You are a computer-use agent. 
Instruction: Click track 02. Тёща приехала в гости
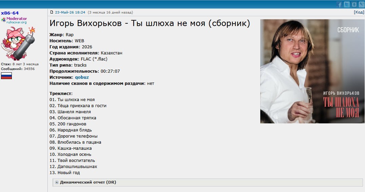coord(78,106)
